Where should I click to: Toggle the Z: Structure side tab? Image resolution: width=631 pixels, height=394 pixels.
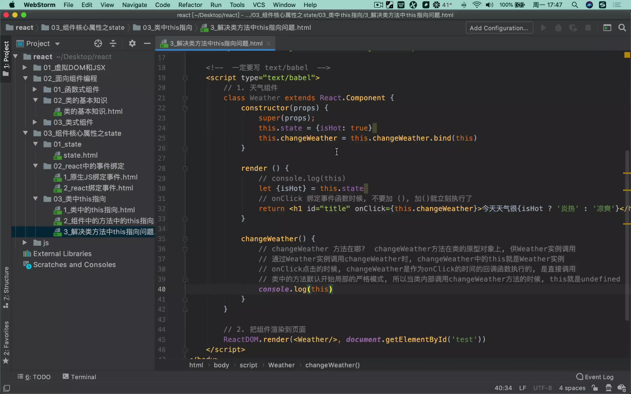[x=6, y=287]
